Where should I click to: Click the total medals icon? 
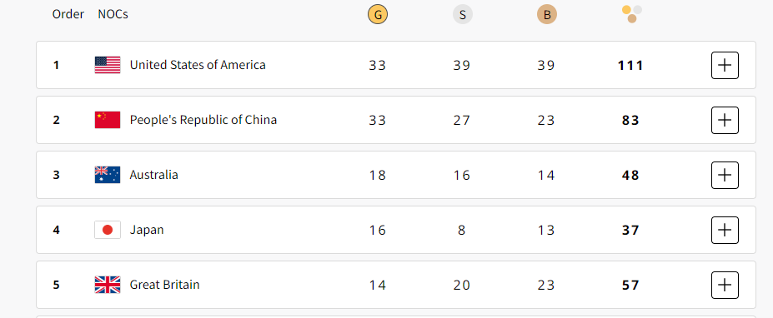click(x=631, y=14)
